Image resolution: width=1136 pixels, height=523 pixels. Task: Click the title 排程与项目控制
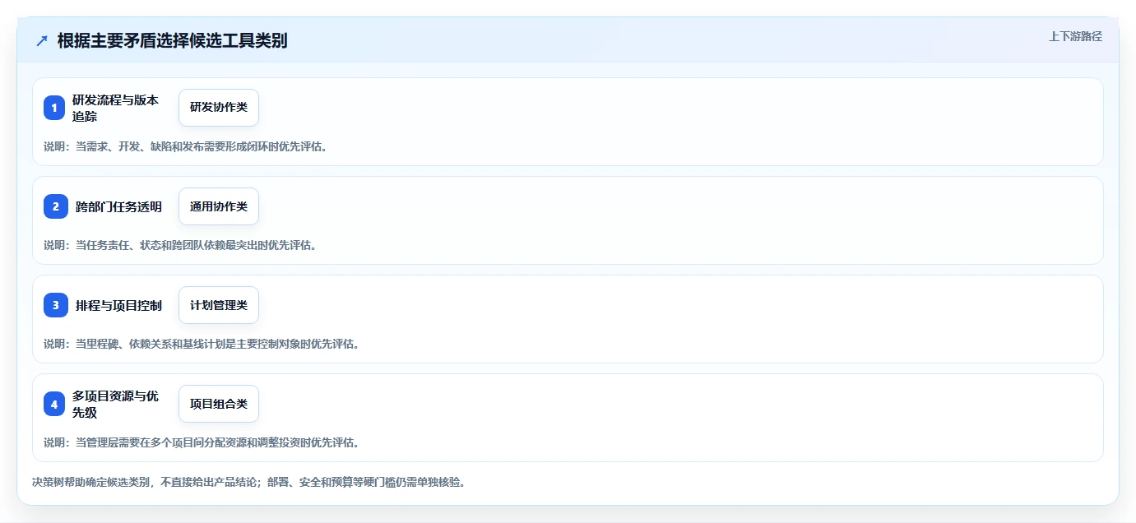(118, 305)
